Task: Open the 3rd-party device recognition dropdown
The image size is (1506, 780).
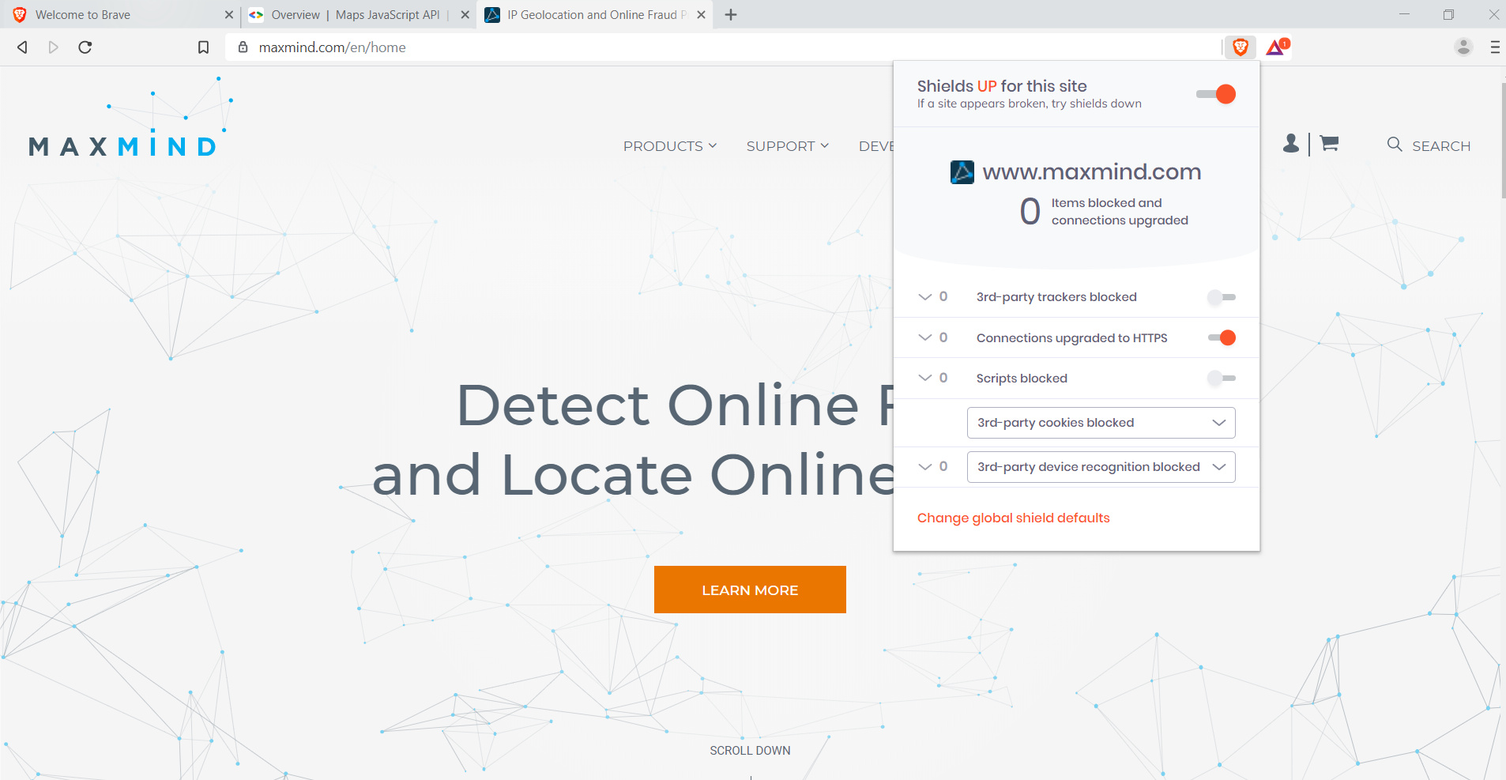Action: (x=1101, y=467)
